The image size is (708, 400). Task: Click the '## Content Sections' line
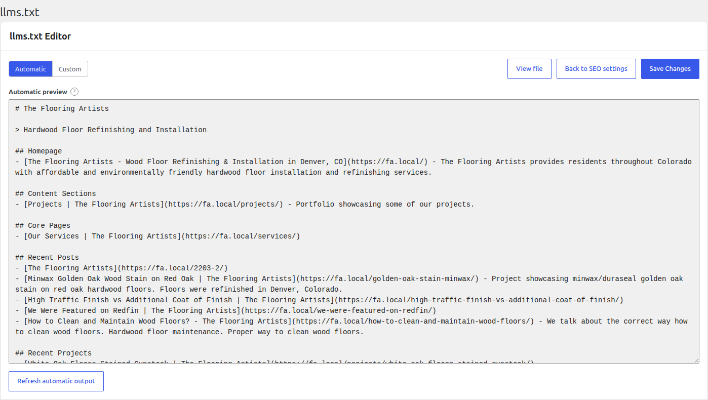coord(56,193)
